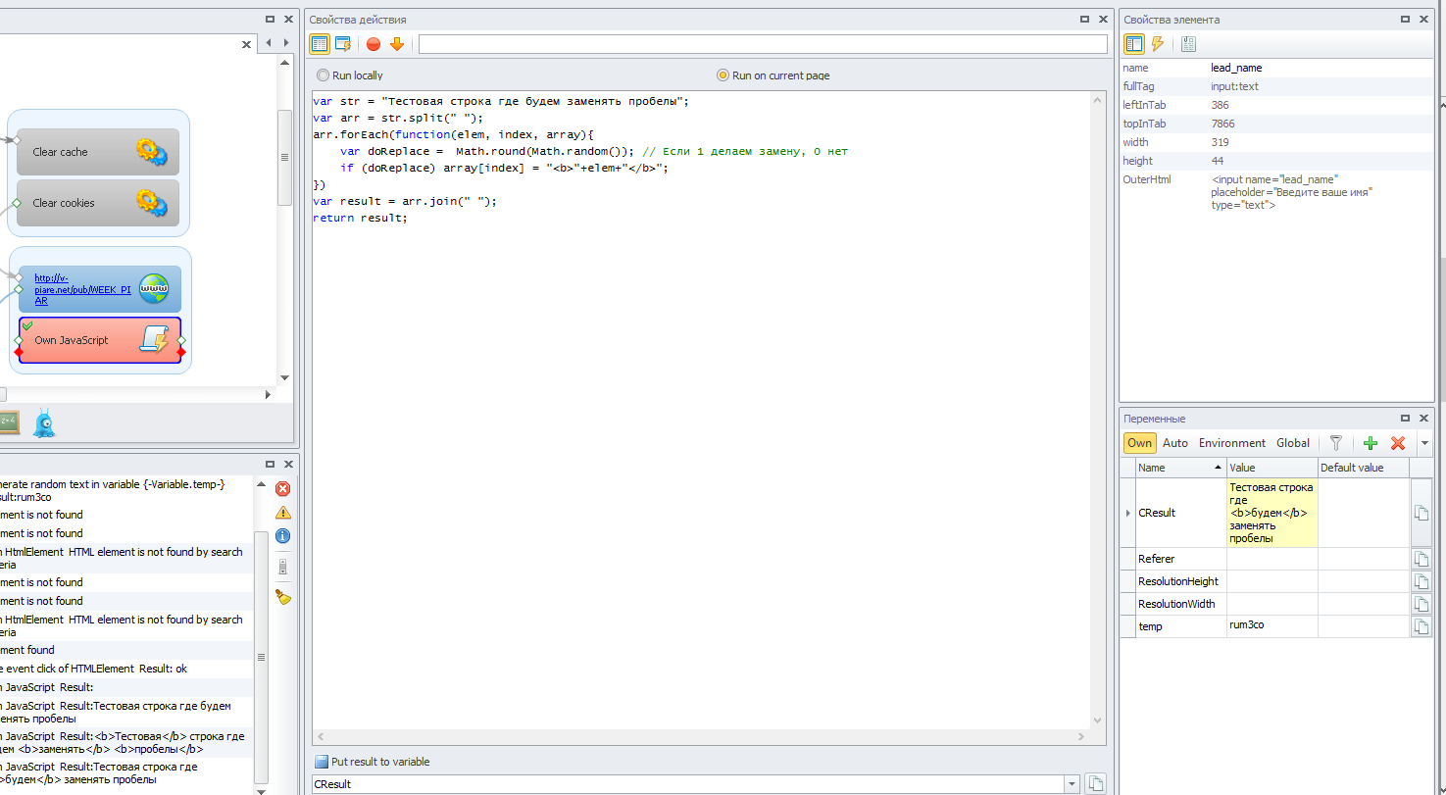
Task: Switch to Own variables tab
Action: click(x=1139, y=443)
